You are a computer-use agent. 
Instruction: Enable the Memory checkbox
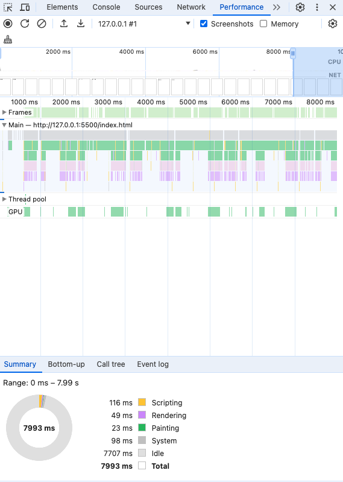(263, 24)
